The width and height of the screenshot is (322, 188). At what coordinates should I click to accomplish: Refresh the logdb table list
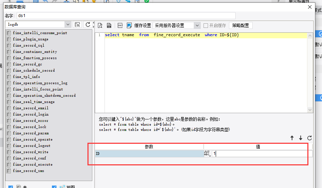pos(88,25)
